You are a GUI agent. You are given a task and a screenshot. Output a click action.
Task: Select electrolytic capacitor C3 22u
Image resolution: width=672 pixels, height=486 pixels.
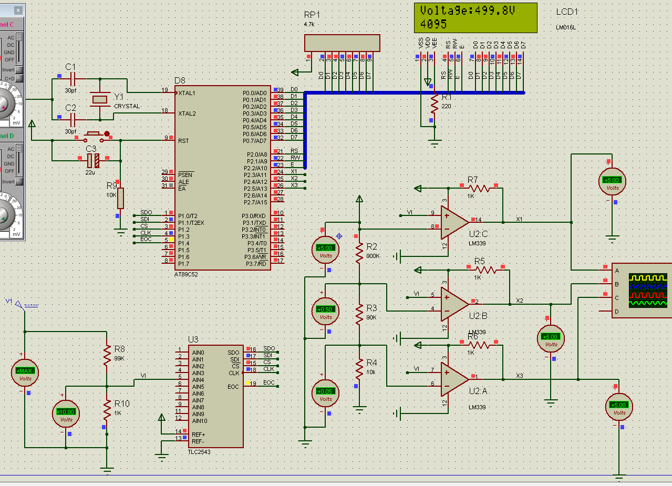pyautogui.click(x=93, y=161)
